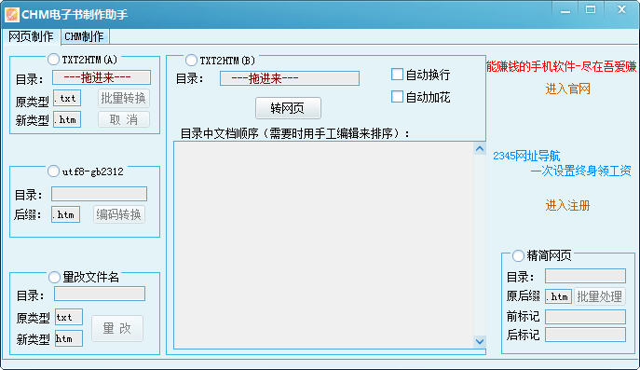Click the 批量转换 button
The image size is (640, 370).
(124, 98)
